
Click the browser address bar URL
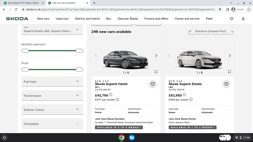coord(121,10)
